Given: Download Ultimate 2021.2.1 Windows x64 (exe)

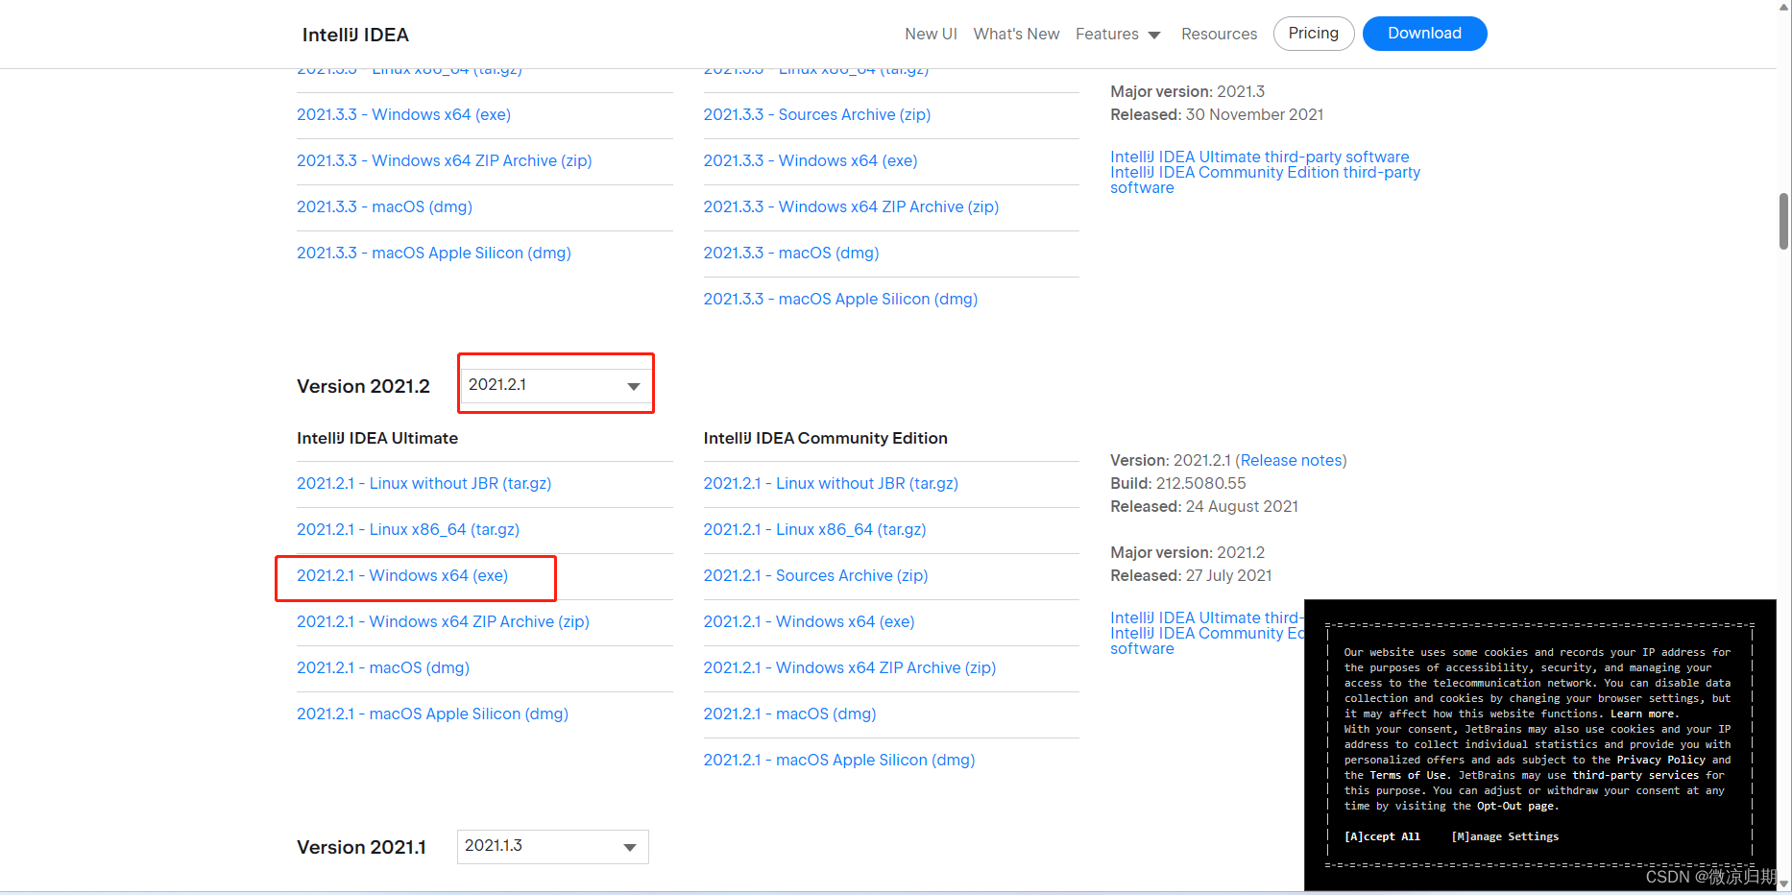Looking at the screenshot, I should [x=402, y=575].
